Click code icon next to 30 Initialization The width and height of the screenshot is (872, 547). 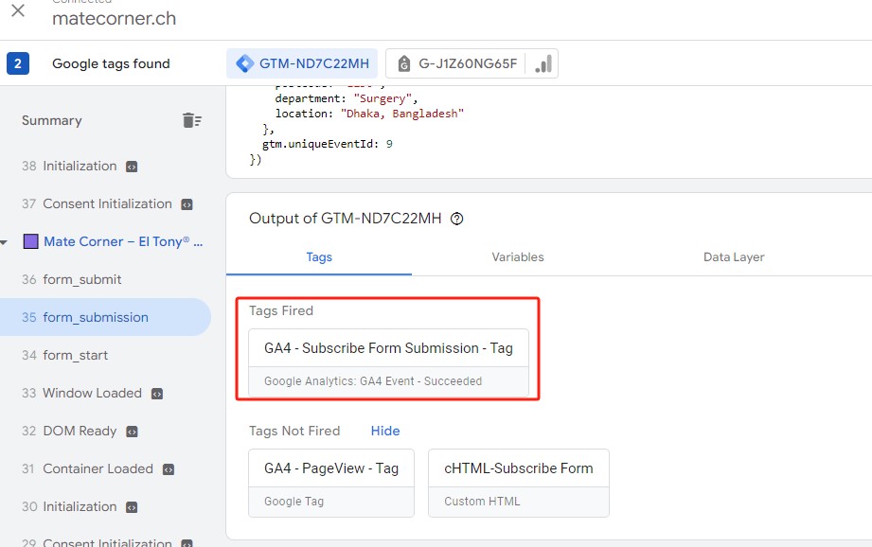click(132, 507)
